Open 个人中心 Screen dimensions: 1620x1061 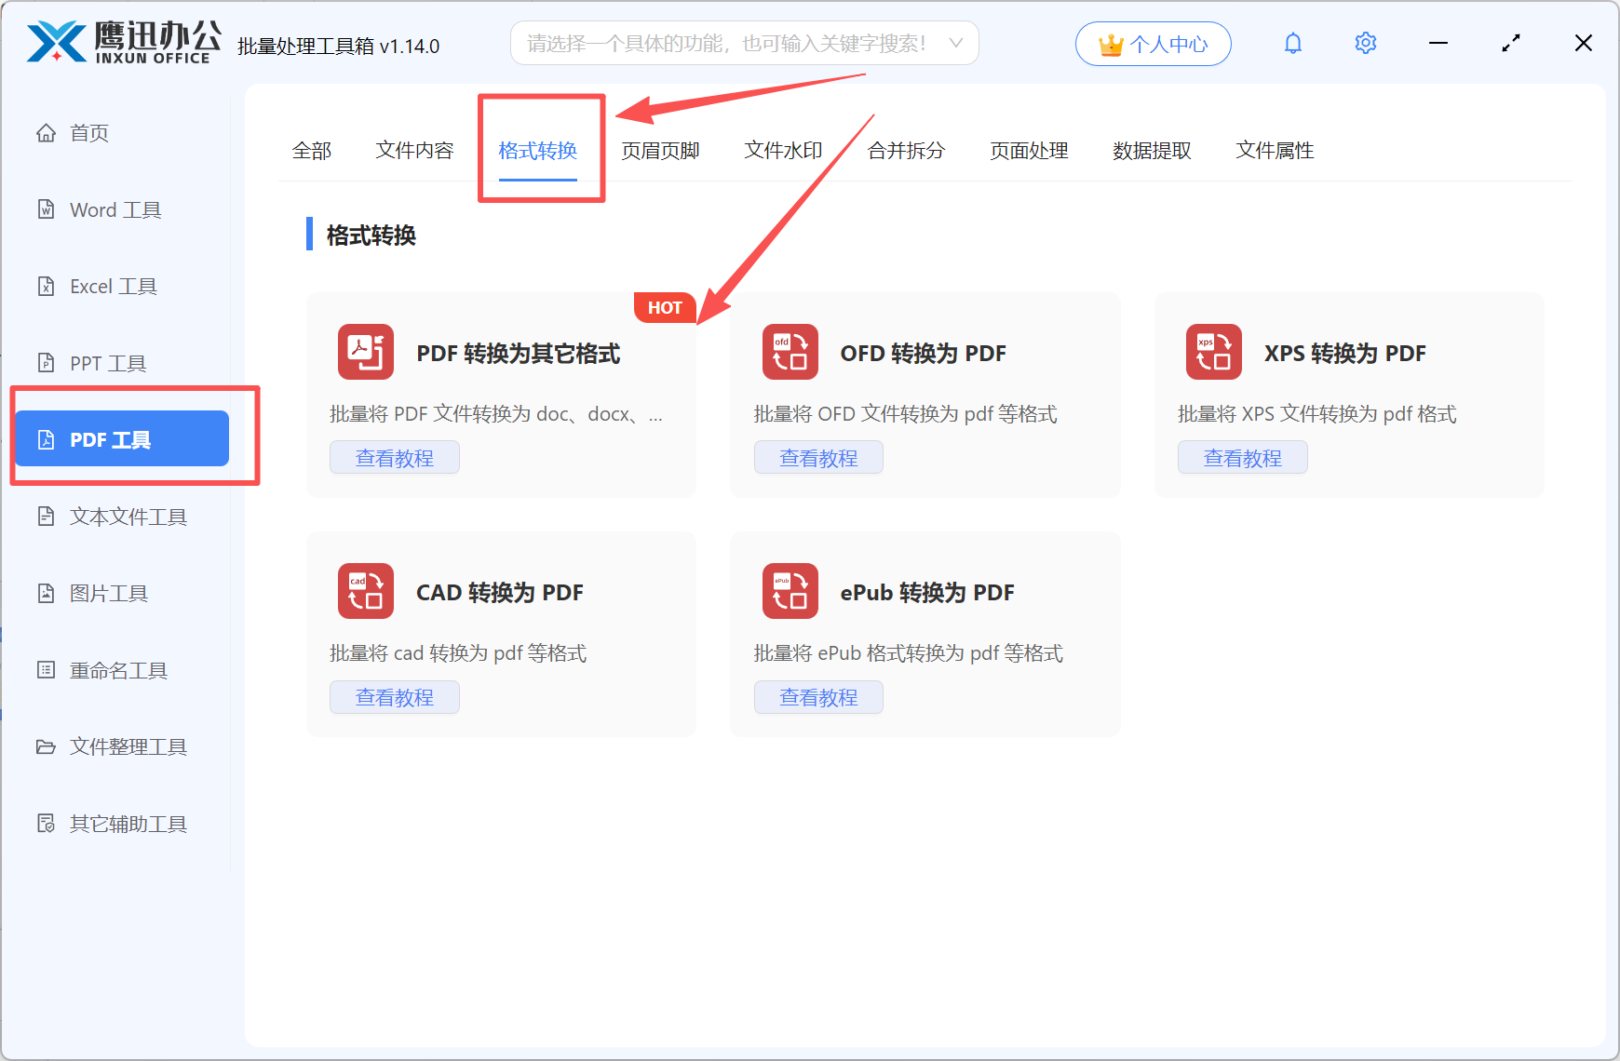pos(1153,43)
